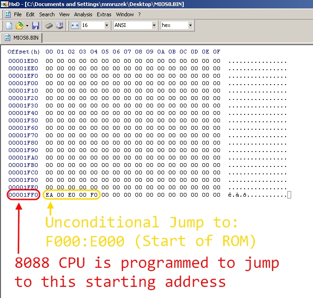Click the Save disk icon

(x=35, y=26)
